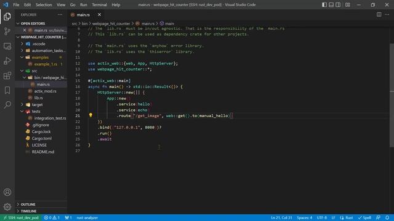Open the Bookmarks view icon
This screenshot has width=394, height=221.
7,90
